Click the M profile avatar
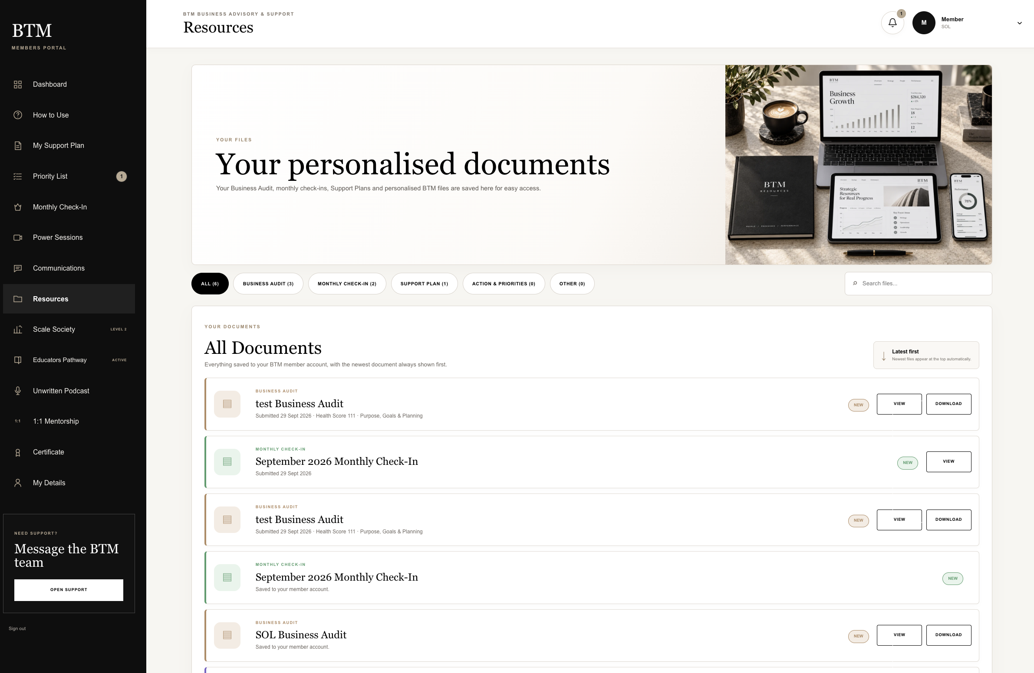Viewport: 1034px width, 673px height. click(924, 23)
